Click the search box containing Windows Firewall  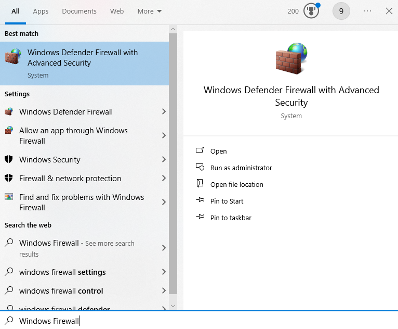coord(199,321)
